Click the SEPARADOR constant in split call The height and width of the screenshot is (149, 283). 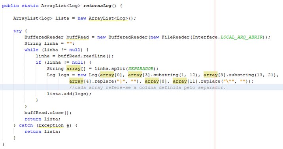tap(141, 69)
